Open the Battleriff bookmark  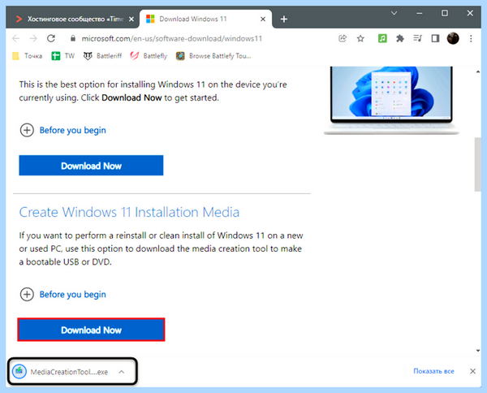[102, 56]
